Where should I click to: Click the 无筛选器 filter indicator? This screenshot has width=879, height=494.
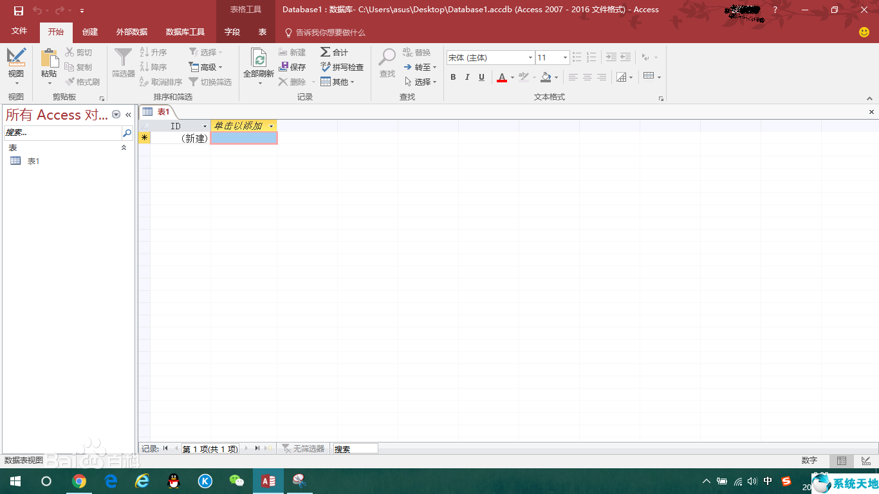(x=303, y=448)
